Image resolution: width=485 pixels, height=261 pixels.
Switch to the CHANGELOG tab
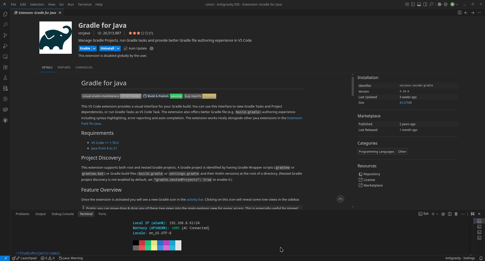(84, 67)
